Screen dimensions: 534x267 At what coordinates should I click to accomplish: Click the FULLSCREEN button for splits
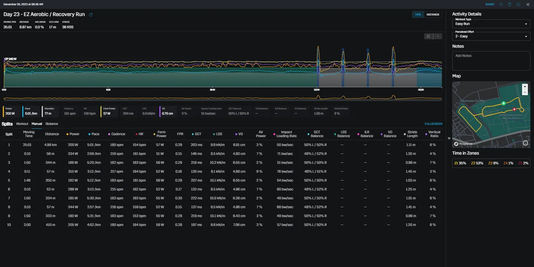433,124
